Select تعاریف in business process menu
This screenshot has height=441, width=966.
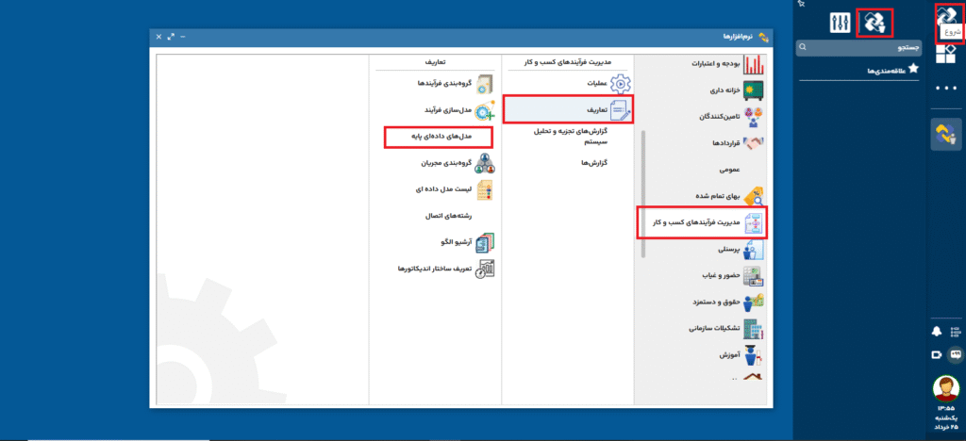coord(568,110)
